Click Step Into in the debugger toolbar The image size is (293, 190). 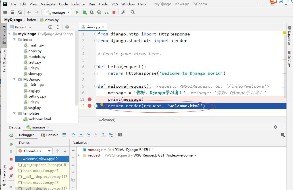tap(81, 135)
